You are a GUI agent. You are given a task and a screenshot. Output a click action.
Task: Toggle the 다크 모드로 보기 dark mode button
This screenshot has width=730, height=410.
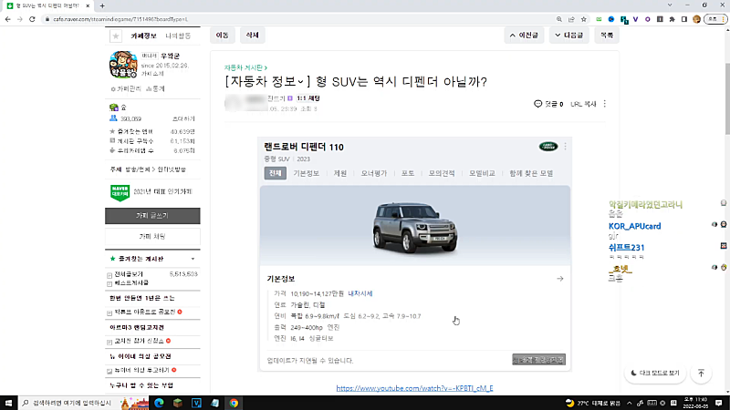tap(655, 373)
